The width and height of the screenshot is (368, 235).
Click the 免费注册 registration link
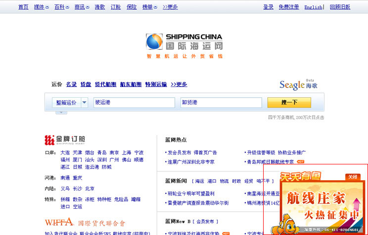click(x=288, y=7)
